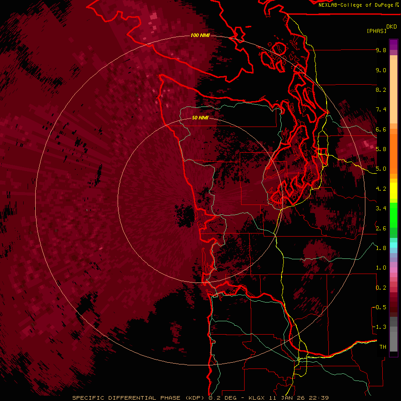The image size is (401, 401).
Task: Click the KLGX station identifier in caption
Action: click(257, 398)
